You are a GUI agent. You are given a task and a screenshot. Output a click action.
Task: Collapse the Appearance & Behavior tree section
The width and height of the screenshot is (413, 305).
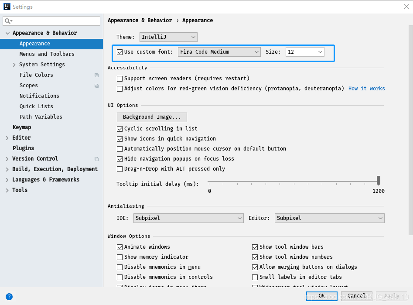(7, 33)
